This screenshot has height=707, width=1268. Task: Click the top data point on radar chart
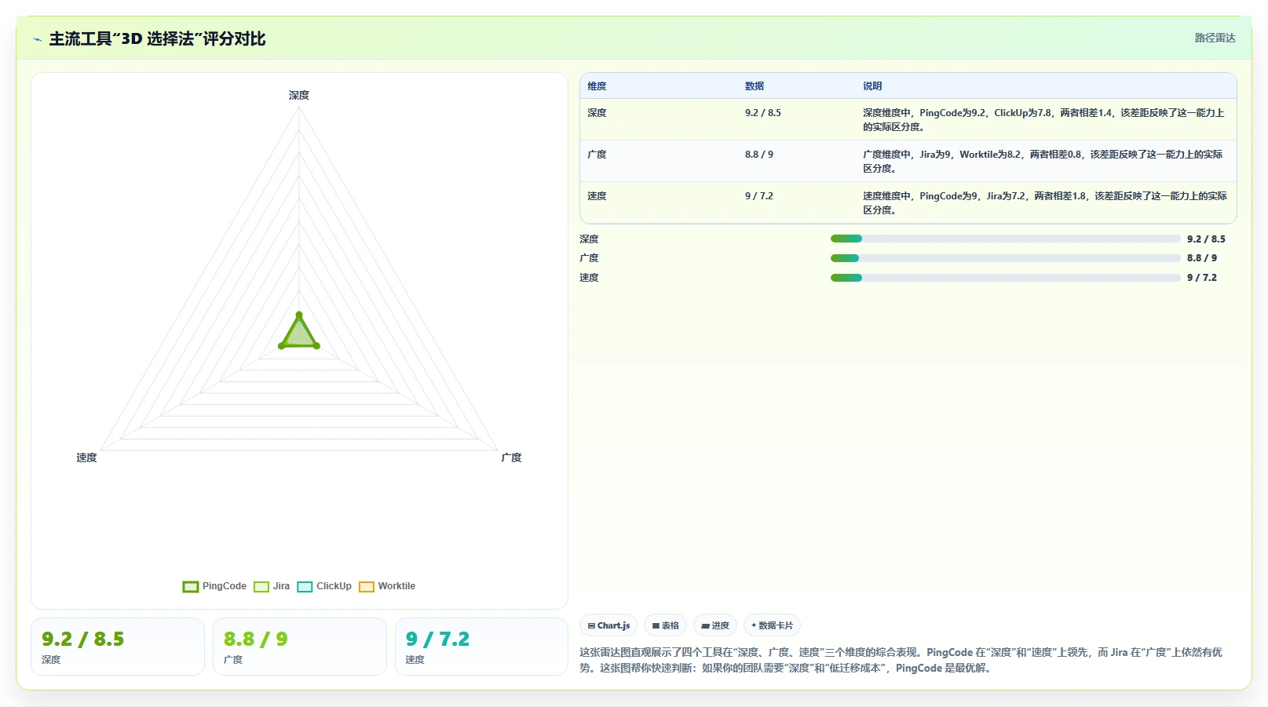click(x=299, y=315)
